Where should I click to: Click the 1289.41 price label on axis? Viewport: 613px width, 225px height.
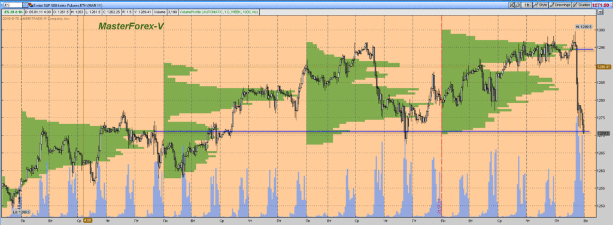[x=601, y=67]
